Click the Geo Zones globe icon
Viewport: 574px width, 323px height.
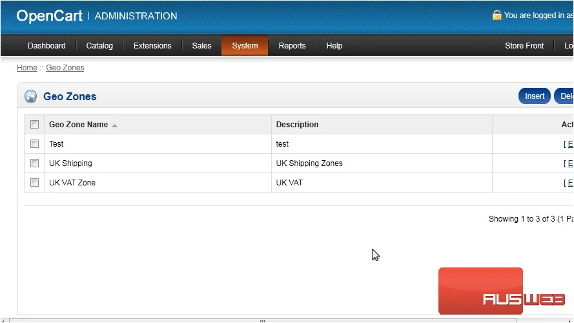[x=31, y=96]
